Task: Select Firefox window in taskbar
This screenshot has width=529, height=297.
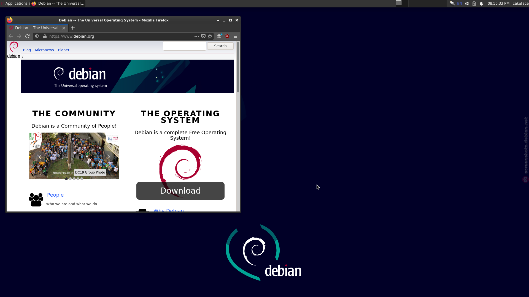Action: [x=58, y=4]
